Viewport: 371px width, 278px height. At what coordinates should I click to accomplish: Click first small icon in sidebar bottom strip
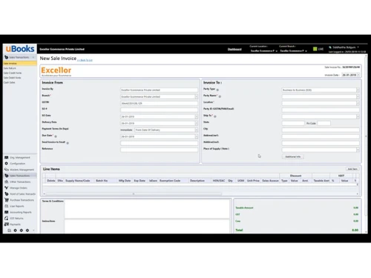pos(9,231)
